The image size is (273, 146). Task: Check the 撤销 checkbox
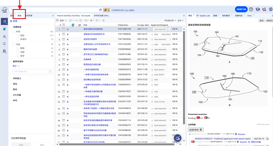click(18, 48)
